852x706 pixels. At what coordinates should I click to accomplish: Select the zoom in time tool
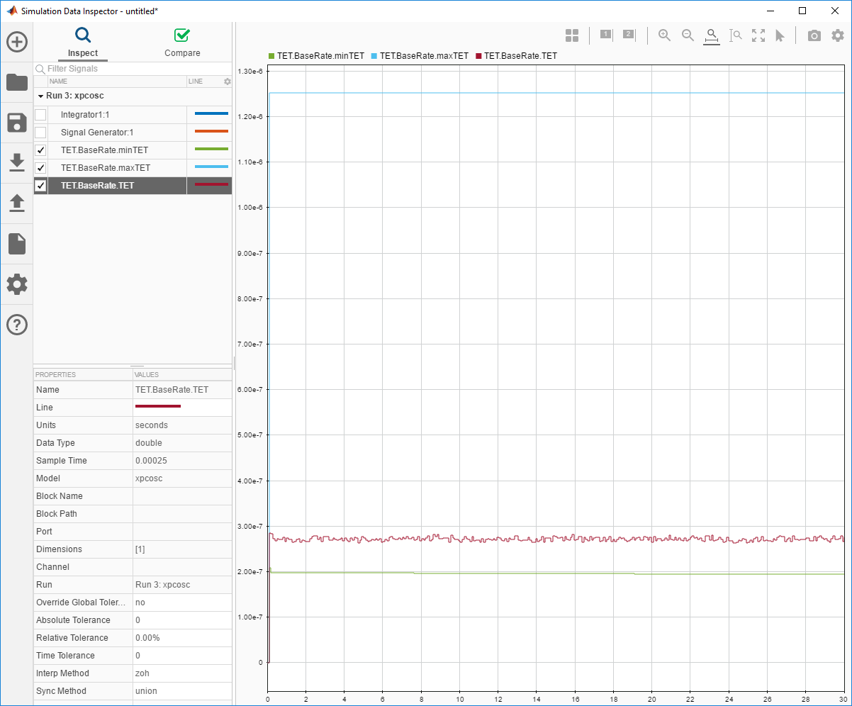[712, 35]
